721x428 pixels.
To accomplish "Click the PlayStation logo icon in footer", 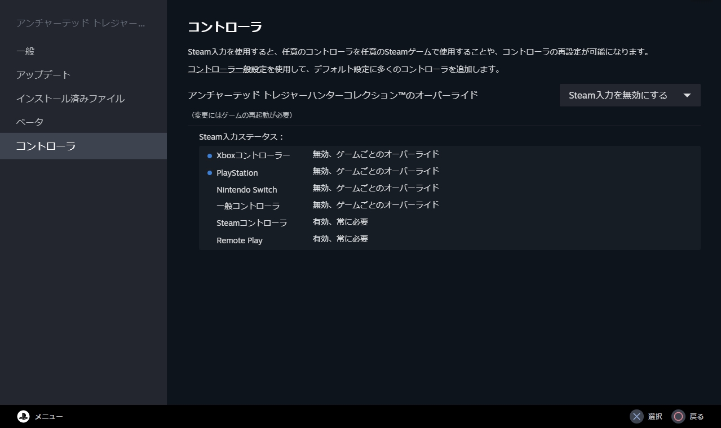I will [23, 417].
